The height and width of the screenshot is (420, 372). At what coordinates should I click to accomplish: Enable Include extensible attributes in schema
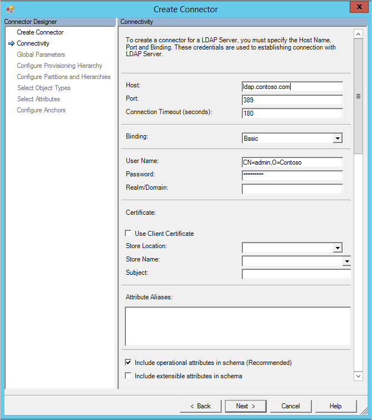click(129, 376)
